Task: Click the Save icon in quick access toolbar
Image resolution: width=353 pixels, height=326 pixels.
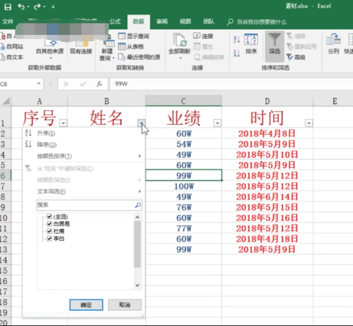Action: [8, 6]
